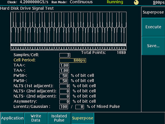The image size is (165, 124).
Task: Click the NLTS- (2nd adjacent) field
Action: (65, 96)
